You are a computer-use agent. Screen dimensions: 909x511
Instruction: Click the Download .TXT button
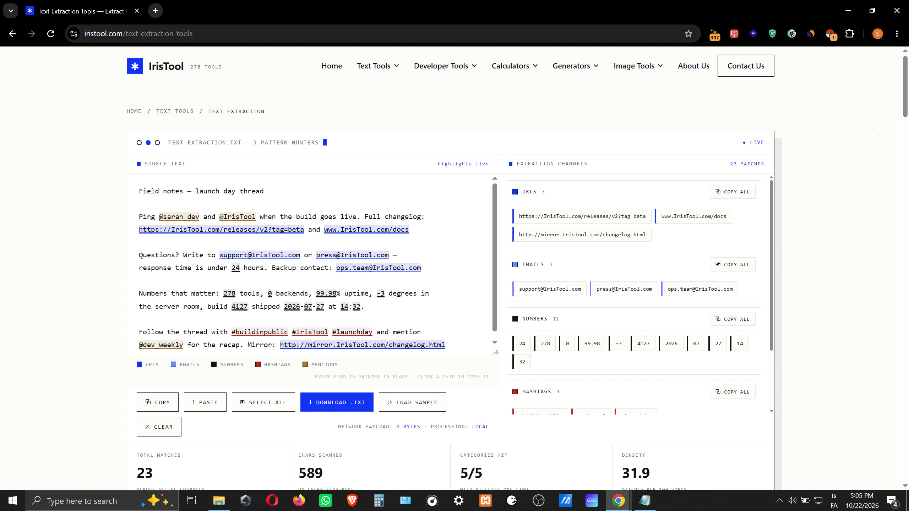pyautogui.click(x=337, y=402)
